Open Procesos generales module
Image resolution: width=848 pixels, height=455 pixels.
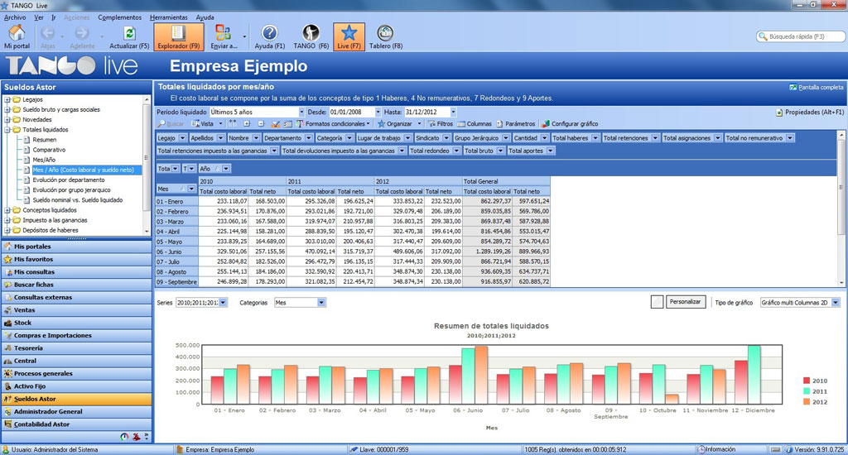click(x=77, y=373)
